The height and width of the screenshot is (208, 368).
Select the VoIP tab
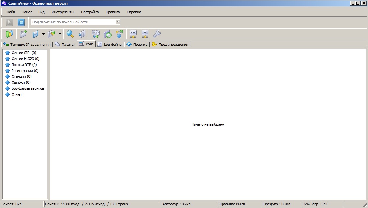(86, 44)
